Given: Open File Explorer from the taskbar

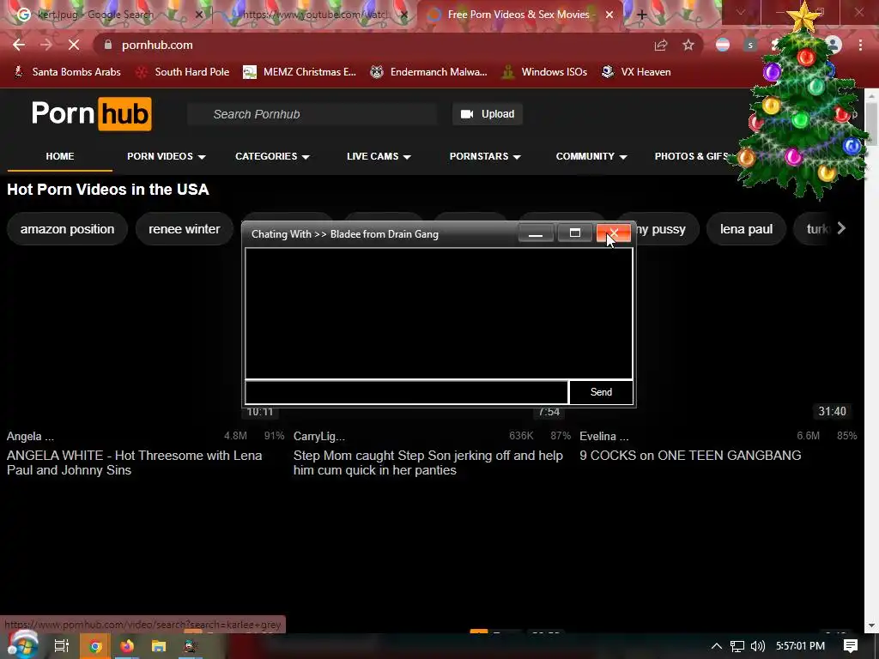Looking at the screenshot, I should (159, 646).
